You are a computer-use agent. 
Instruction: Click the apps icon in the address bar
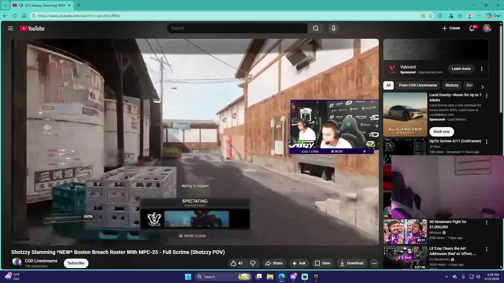click(423, 16)
